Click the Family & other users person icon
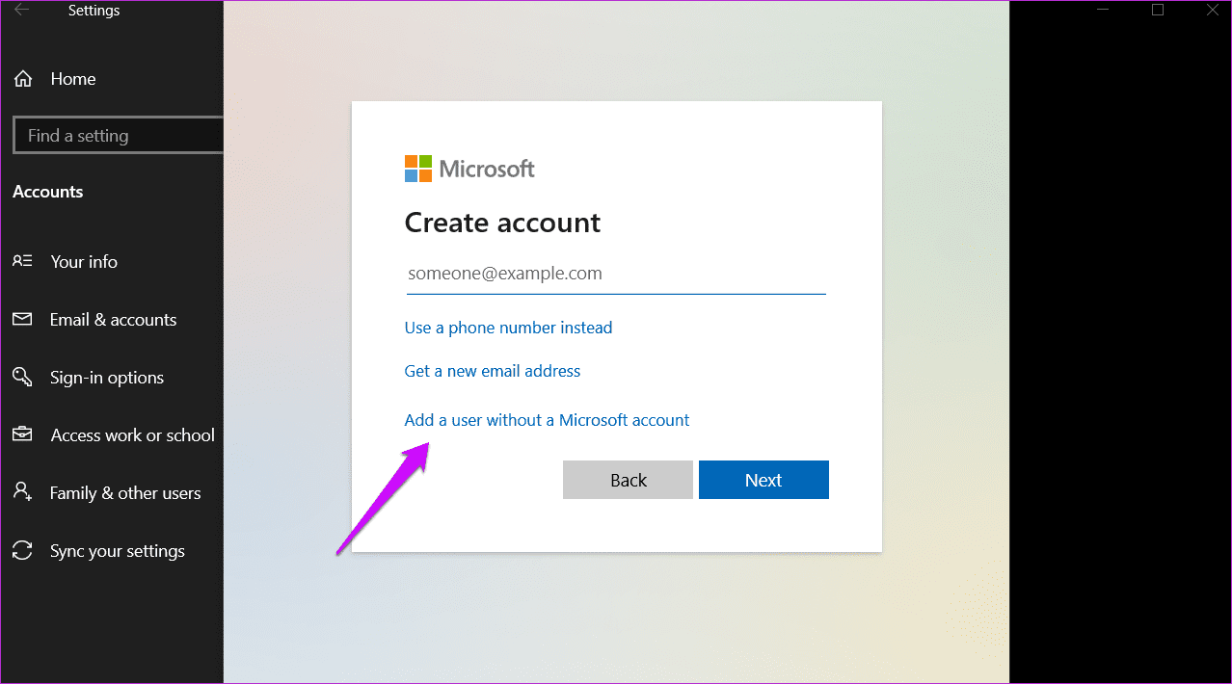Image resolution: width=1232 pixels, height=684 pixels. (x=22, y=492)
